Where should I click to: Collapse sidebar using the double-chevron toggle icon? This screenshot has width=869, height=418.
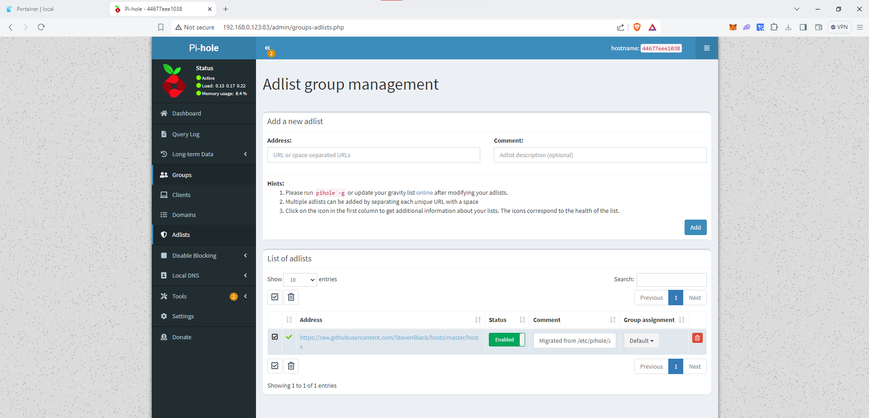point(267,48)
